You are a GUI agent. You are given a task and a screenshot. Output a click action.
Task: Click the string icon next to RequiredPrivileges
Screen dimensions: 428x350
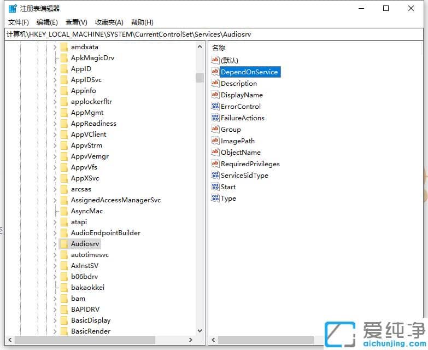(215, 164)
